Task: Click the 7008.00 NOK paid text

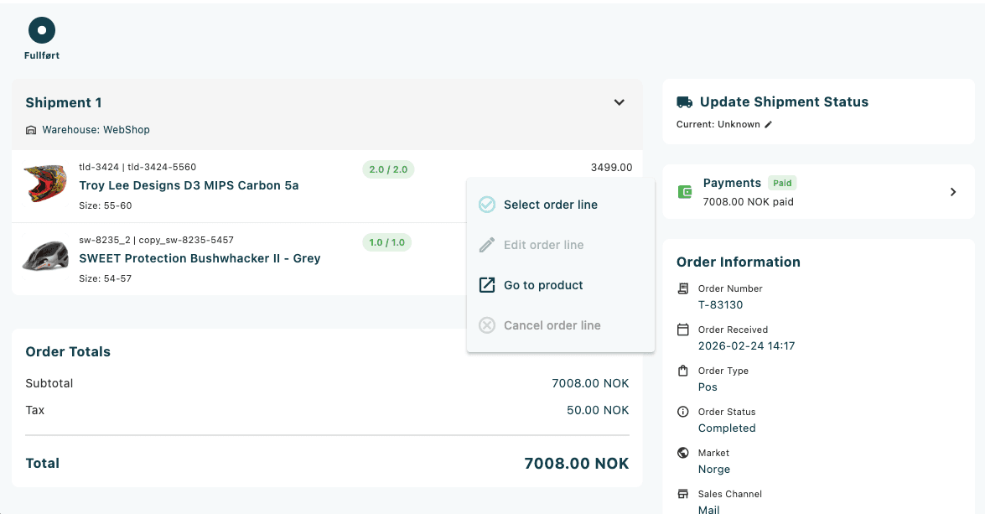Action: pos(748,202)
